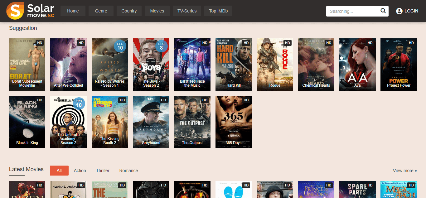The width and height of the screenshot is (426, 198).
Task: Click the HD badge on 365 Days poster
Action: [x=246, y=100]
